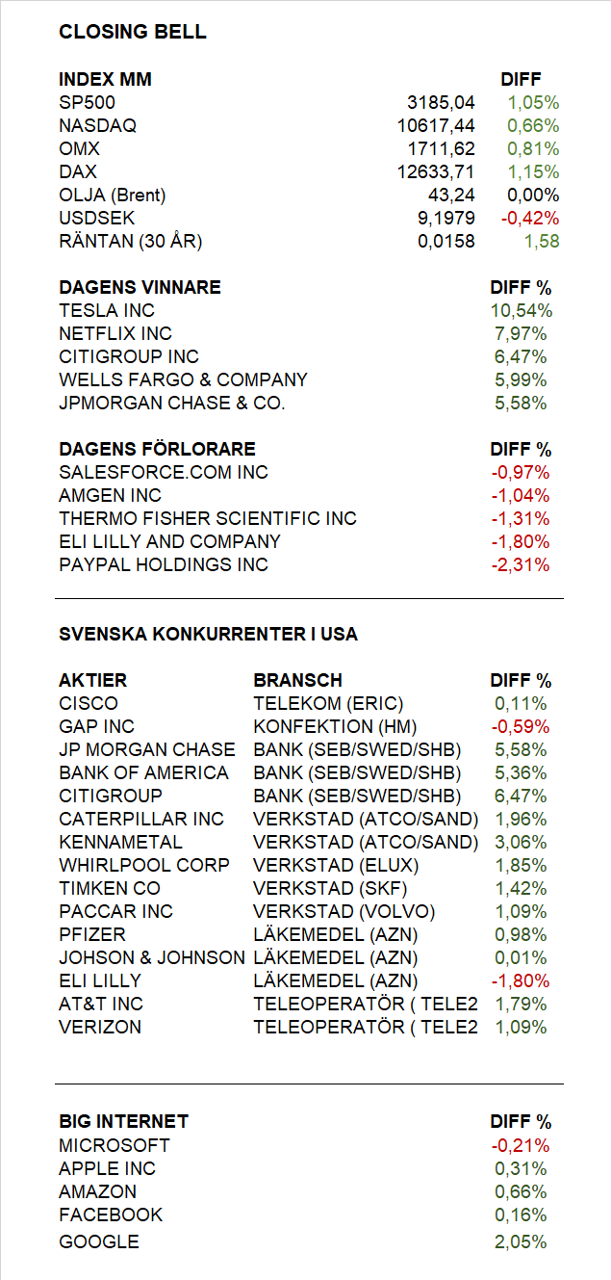Select the DAGENS FÖRLORARE header
Image resolution: width=611 pixels, height=1280 pixels.
coord(157,450)
